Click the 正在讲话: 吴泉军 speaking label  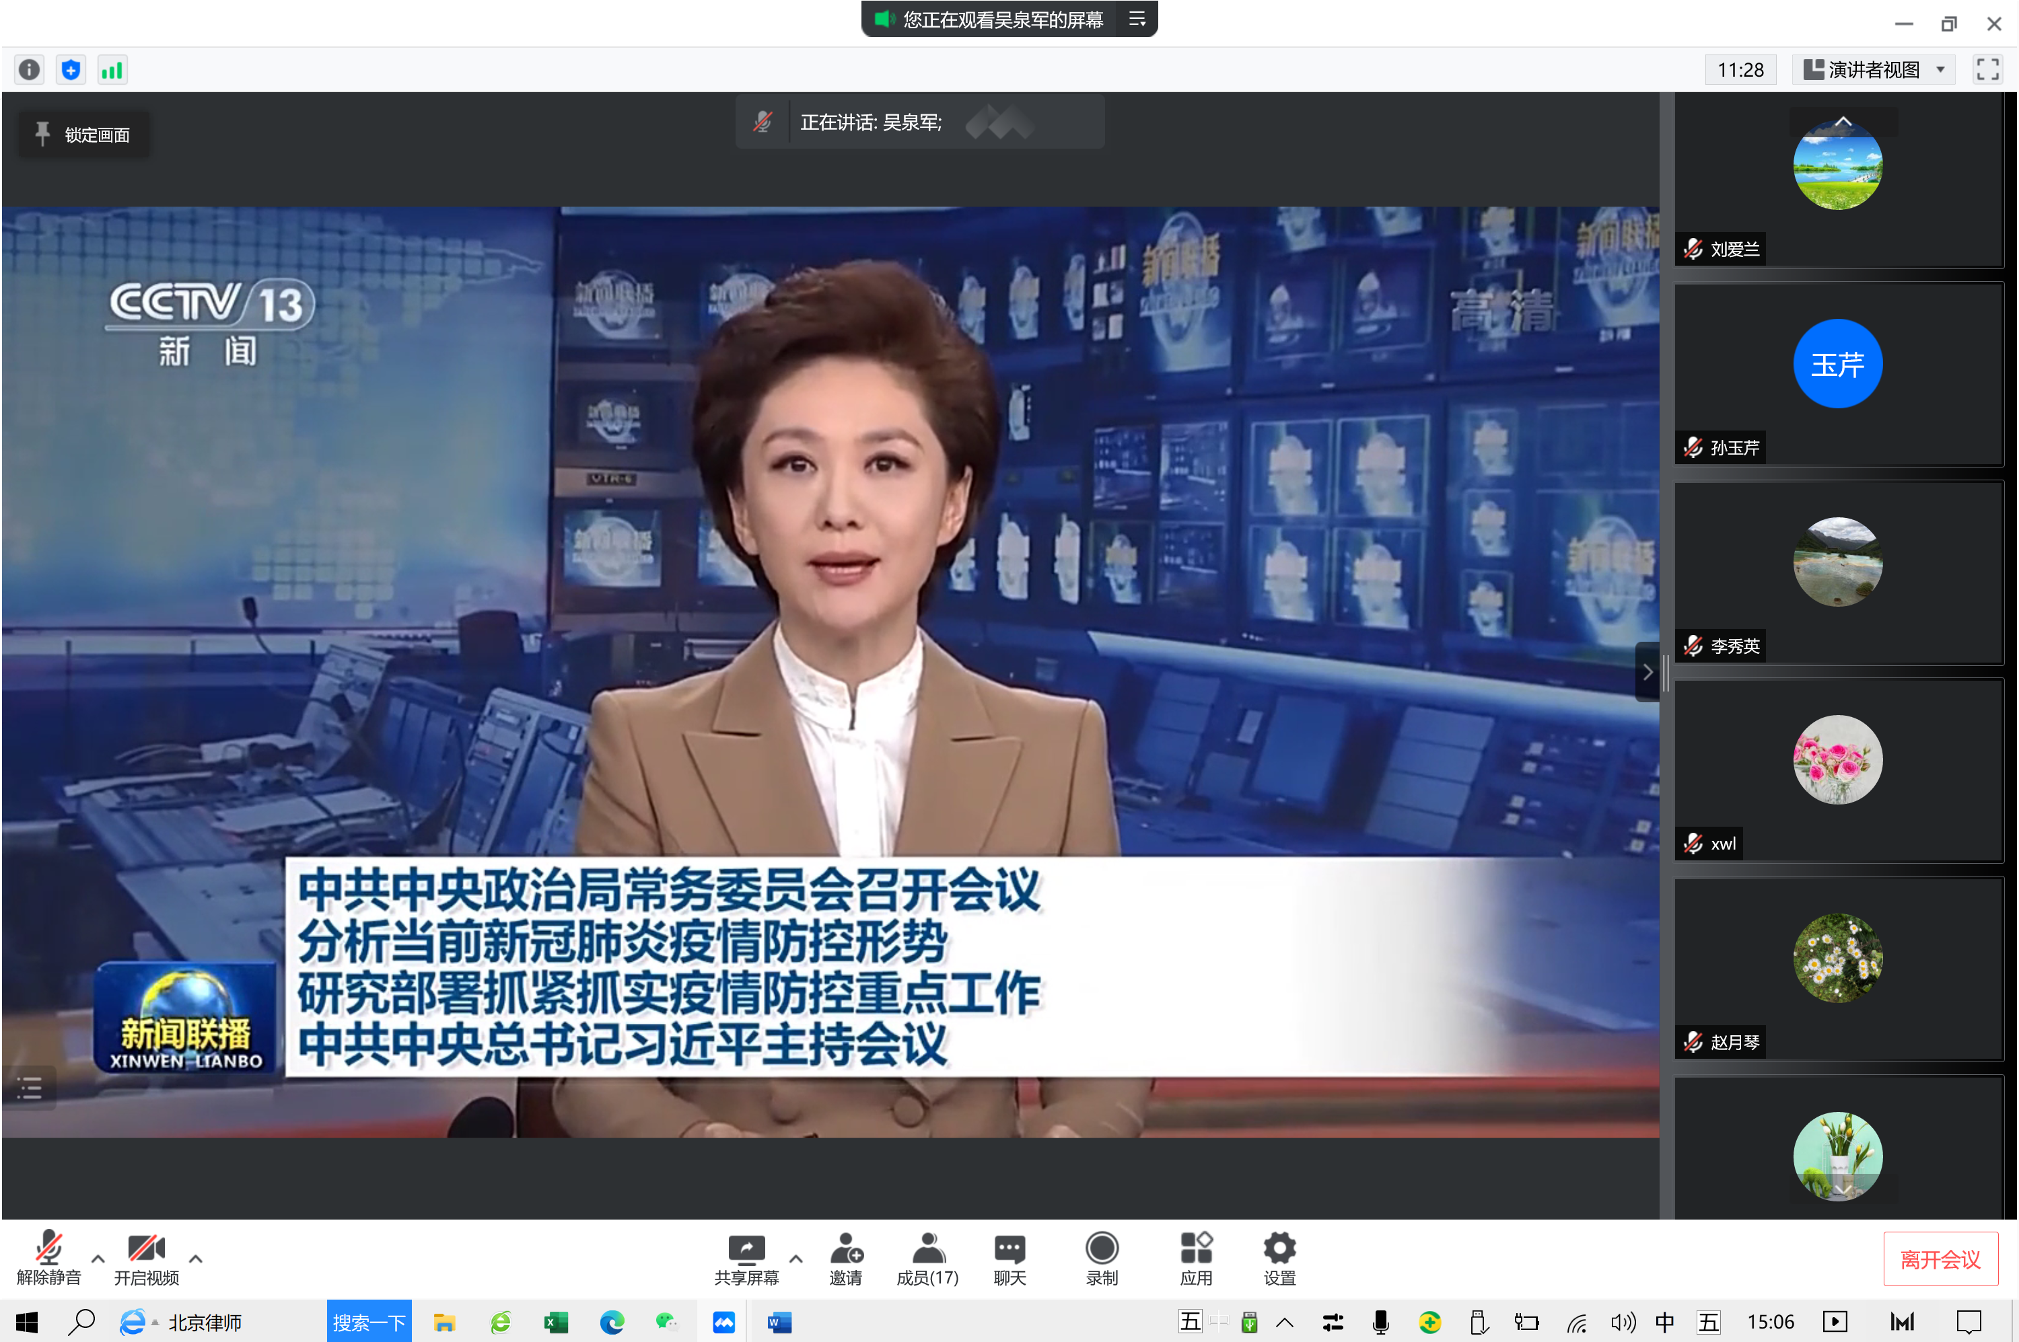click(x=871, y=122)
